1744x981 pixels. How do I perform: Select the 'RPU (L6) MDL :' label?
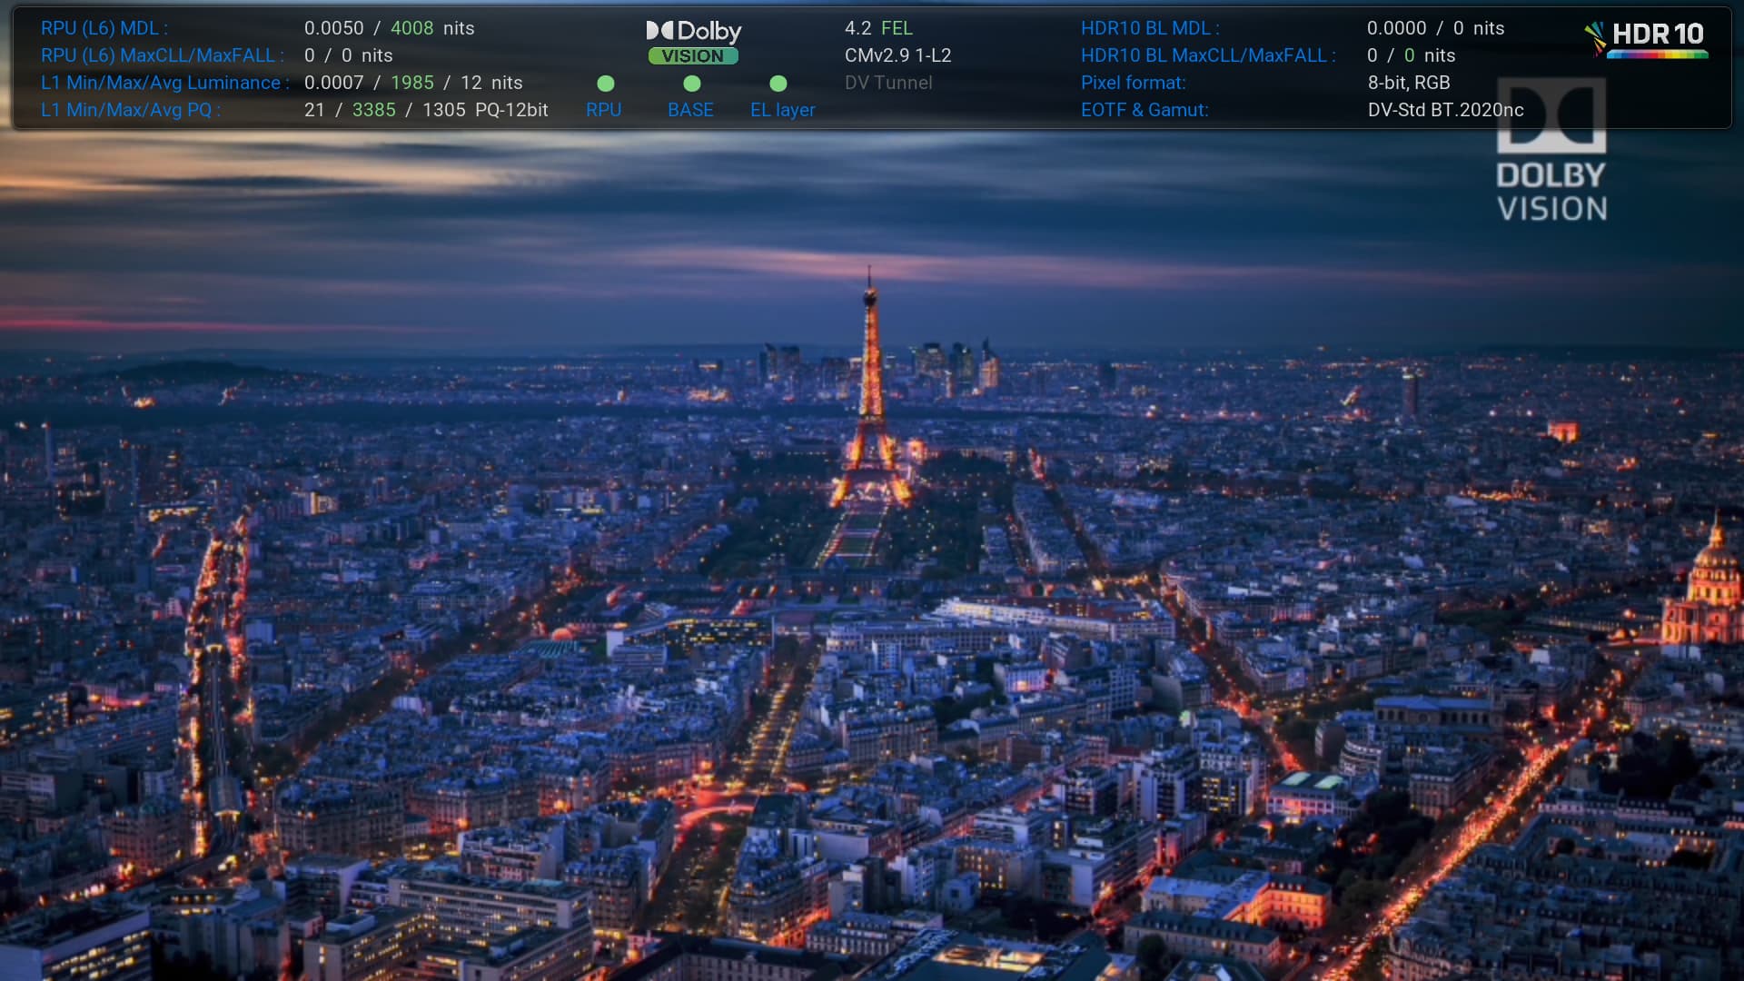click(104, 28)
